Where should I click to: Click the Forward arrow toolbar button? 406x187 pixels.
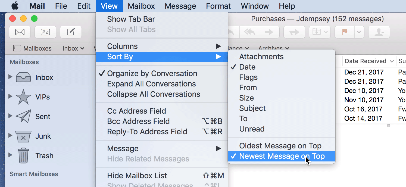(269, 32)
